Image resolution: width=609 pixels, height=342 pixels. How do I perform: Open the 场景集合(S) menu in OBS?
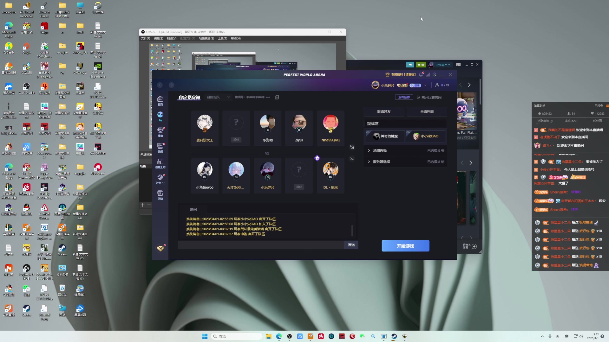(x=206, y=38)
